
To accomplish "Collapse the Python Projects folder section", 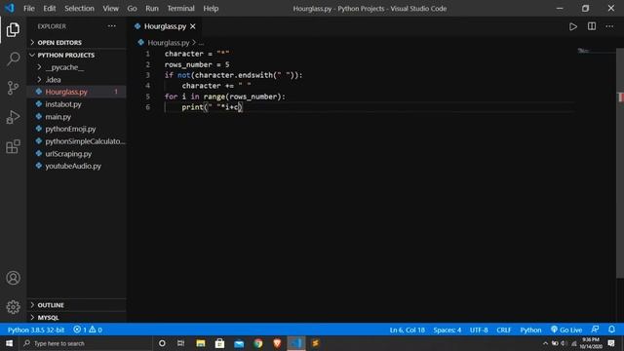I will tap(77, 55).
